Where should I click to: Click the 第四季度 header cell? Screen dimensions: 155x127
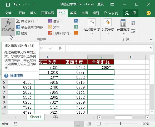pyautogui.click(x=74, y=62)
